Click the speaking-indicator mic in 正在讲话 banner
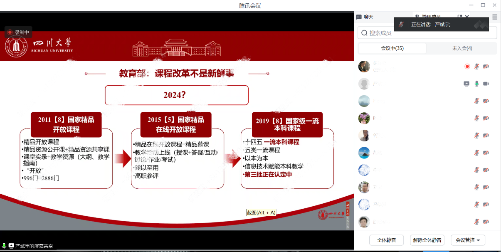 [401, 24]
